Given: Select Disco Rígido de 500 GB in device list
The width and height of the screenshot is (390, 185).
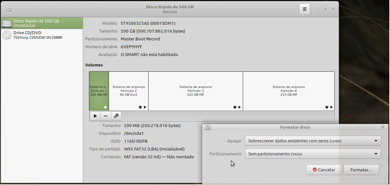Looking at the screenshot, I should coord(42,23).
